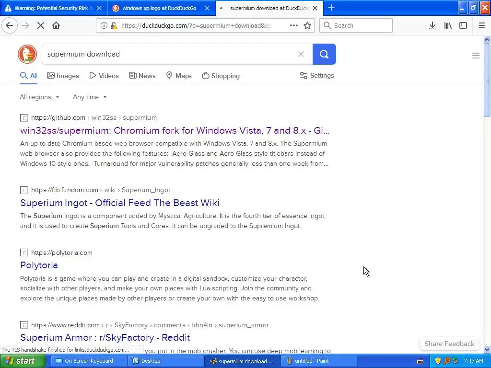Expand the All regions filter
Viewport: 491px width, 368px height.
[39, 97]
